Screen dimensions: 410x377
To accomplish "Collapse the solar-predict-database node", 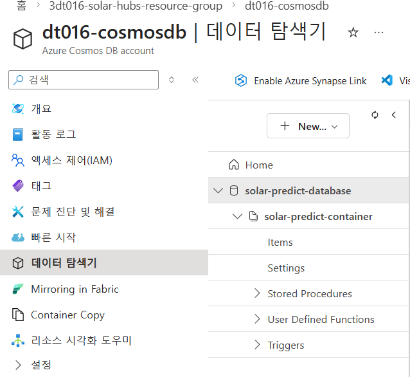I will click(x=218, y=191).
